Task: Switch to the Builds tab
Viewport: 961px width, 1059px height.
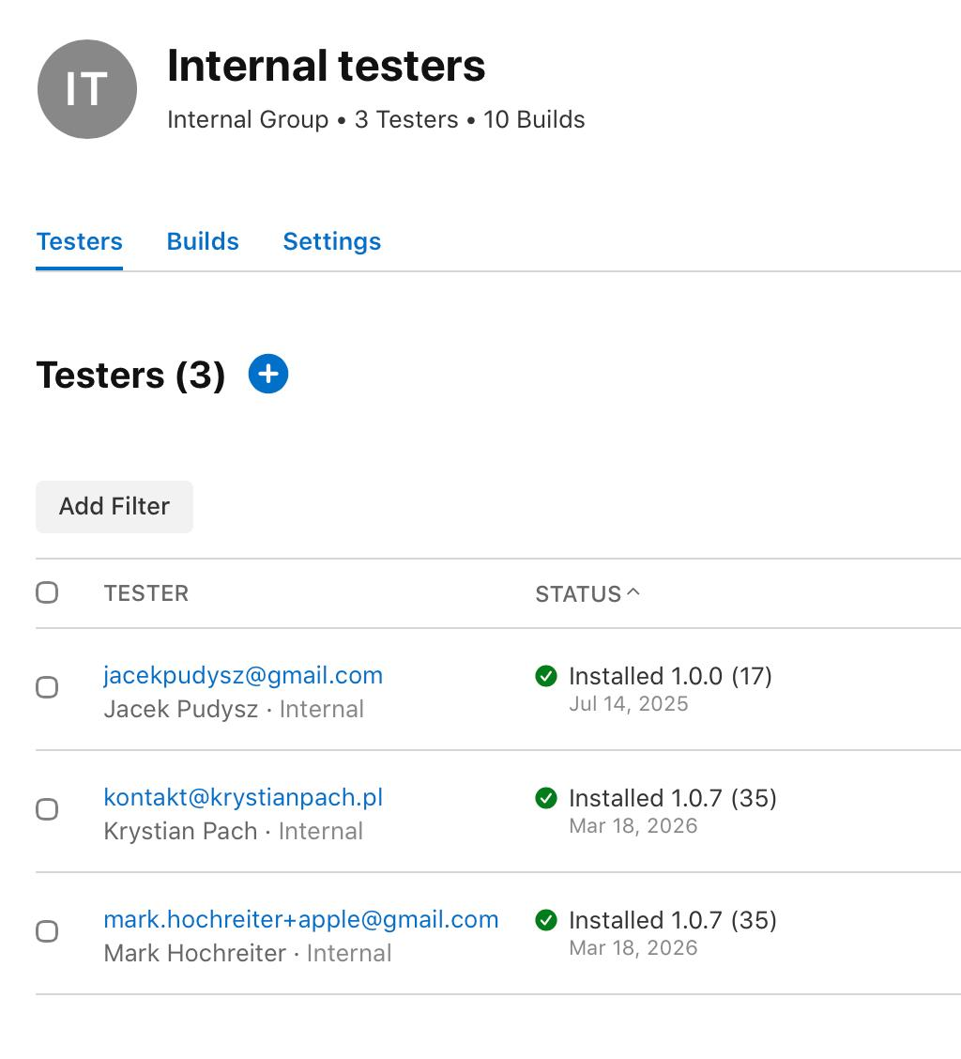Action: click(x=203, y=242)
